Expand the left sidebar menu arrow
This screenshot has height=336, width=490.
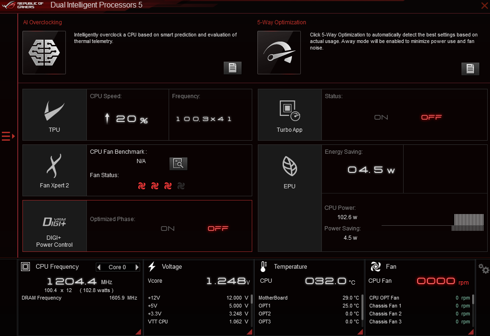(8, 136)
